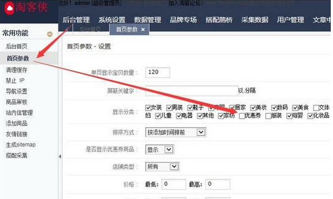Image resolution: width=333 pixels, height=199 pixels.
Task: Open the 是否显示优惠券商品 dropdown
Action: point(160,150)
